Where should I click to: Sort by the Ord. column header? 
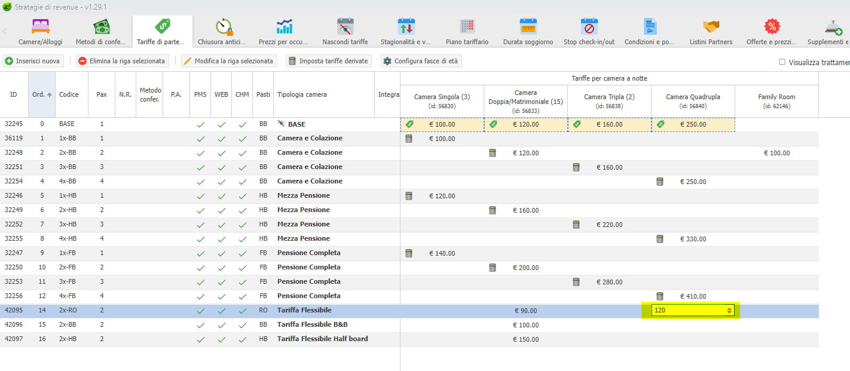coord(42,94)
